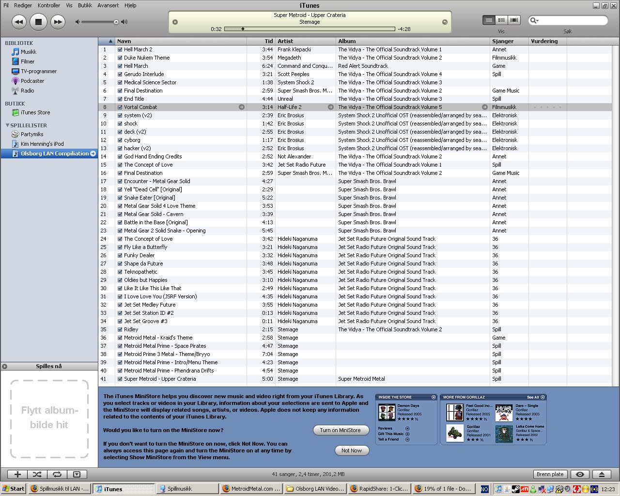
Task: Sort songs by Navn column
Action: 181,41
